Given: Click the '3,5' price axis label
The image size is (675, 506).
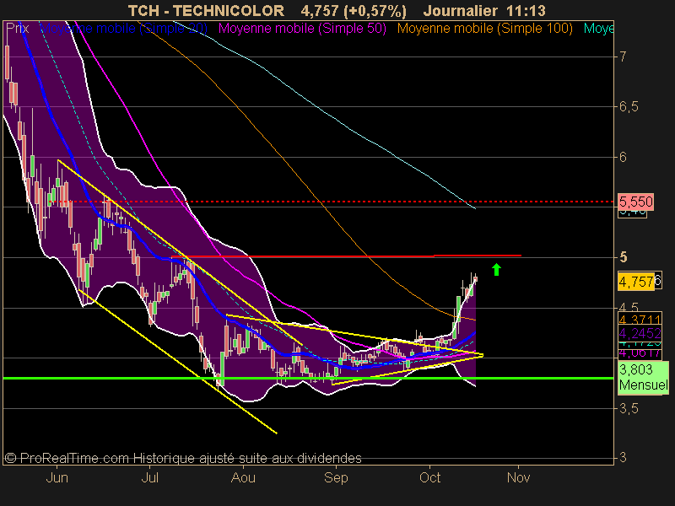Looking at the screenshot, I should (629, 408).
